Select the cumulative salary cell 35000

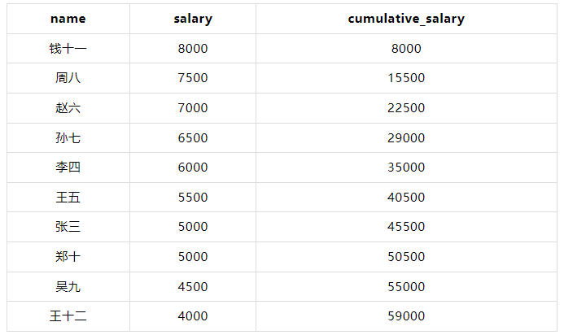point(406,167)
